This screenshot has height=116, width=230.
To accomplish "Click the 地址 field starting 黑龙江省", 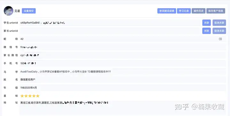I will [x=123, y=108].
